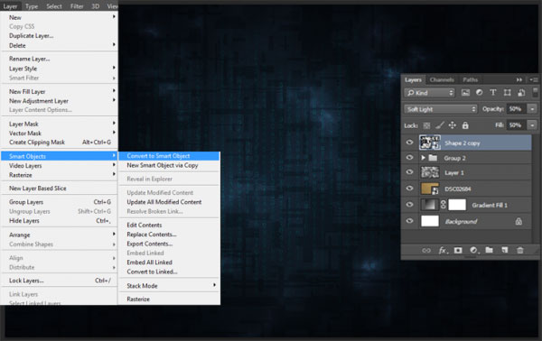Choose Create Clipping Mask

60,143
